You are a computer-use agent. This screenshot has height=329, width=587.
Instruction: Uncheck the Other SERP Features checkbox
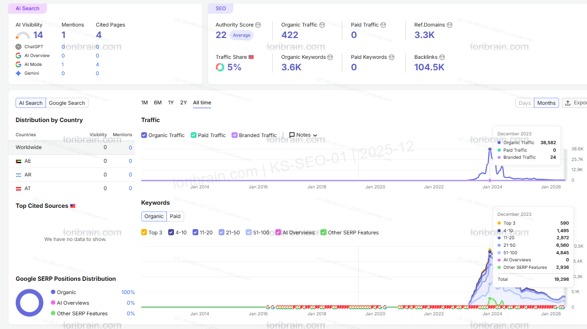click(x=324, y=233)
